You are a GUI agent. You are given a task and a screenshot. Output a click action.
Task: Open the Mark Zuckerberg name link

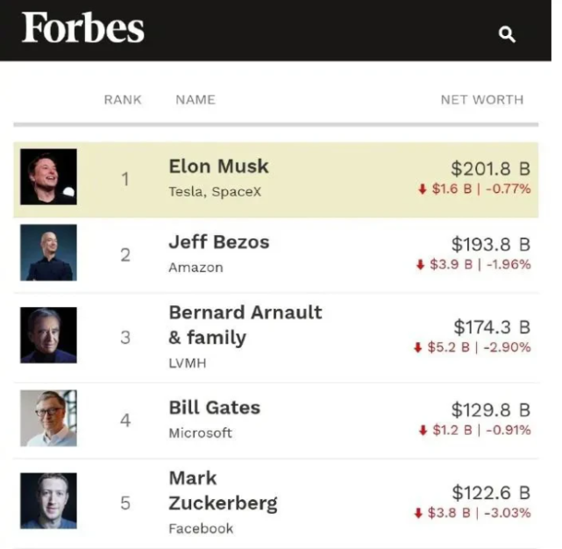pyautogui.click(x=222, y=491)
